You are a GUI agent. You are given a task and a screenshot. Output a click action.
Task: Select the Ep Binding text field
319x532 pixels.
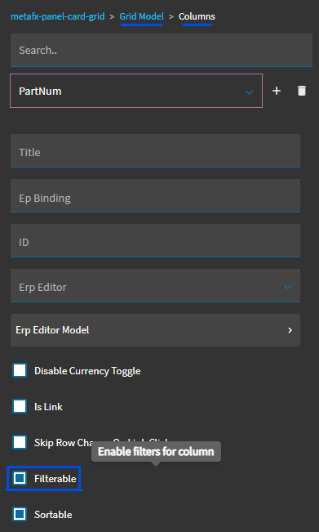point(155,196)
